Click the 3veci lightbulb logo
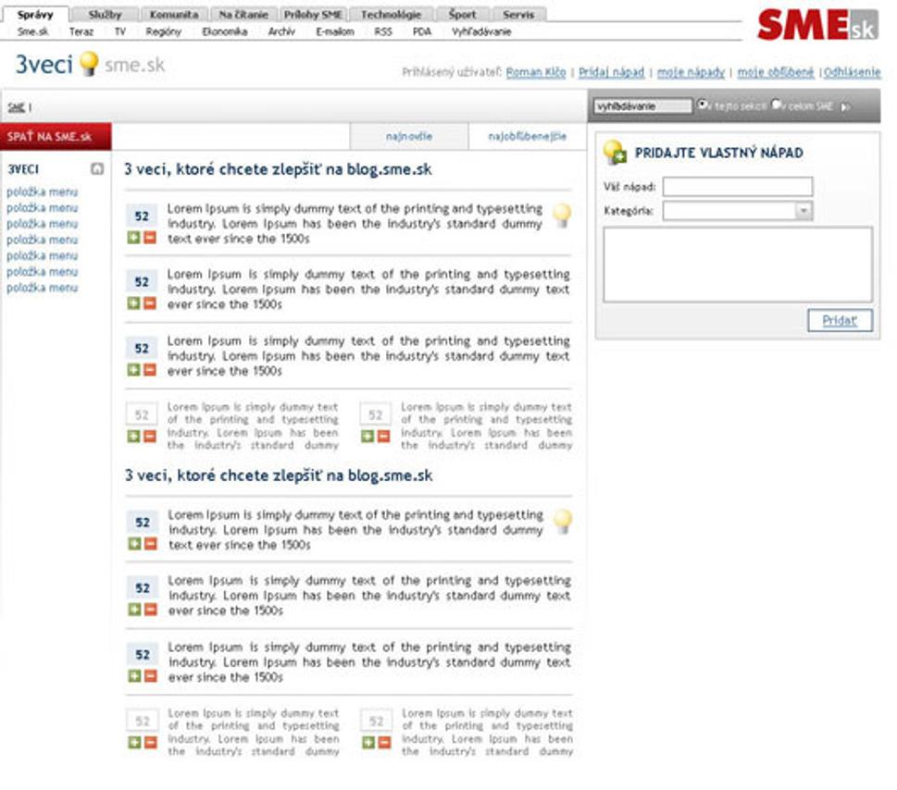Viewport: 897px width, 790px height. tap(89, 64)
